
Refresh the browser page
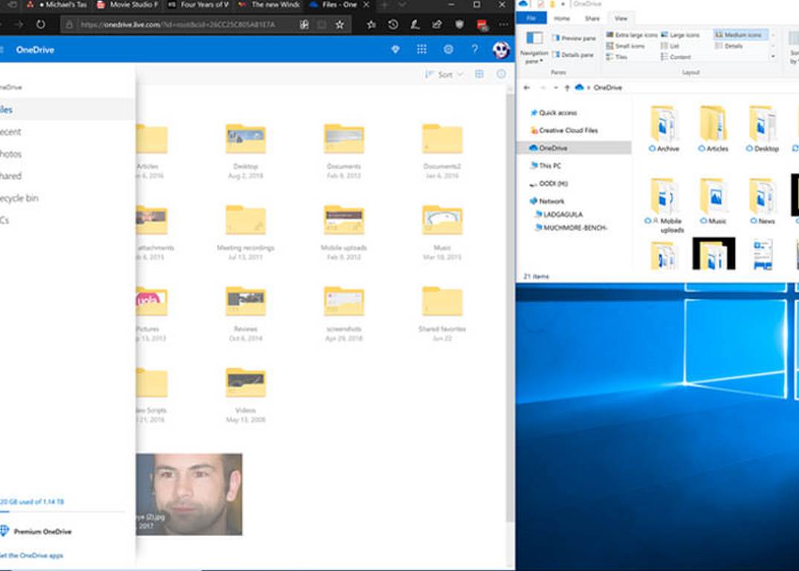click(x=40, y=25)
